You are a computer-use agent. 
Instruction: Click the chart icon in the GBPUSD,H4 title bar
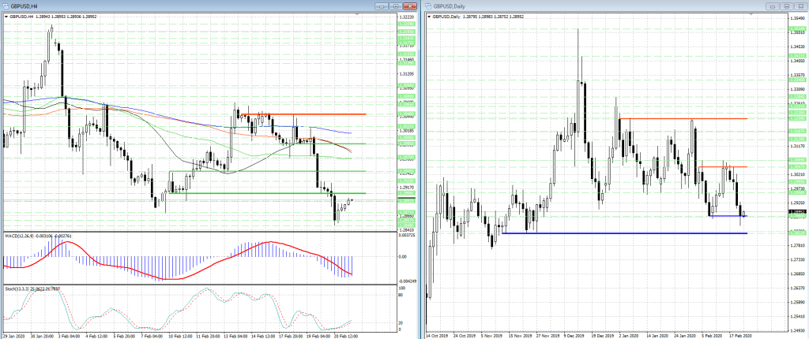[x=6, y=6]
